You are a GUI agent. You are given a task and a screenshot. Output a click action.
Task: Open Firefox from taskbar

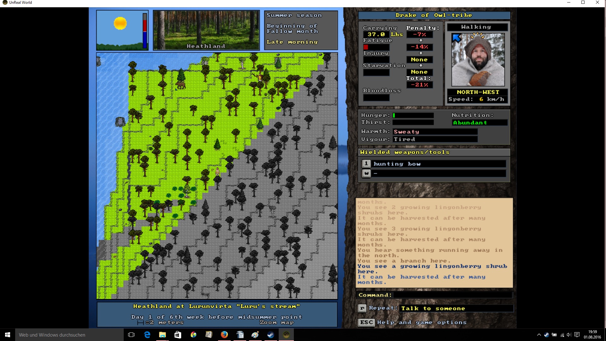click(224, 335)
